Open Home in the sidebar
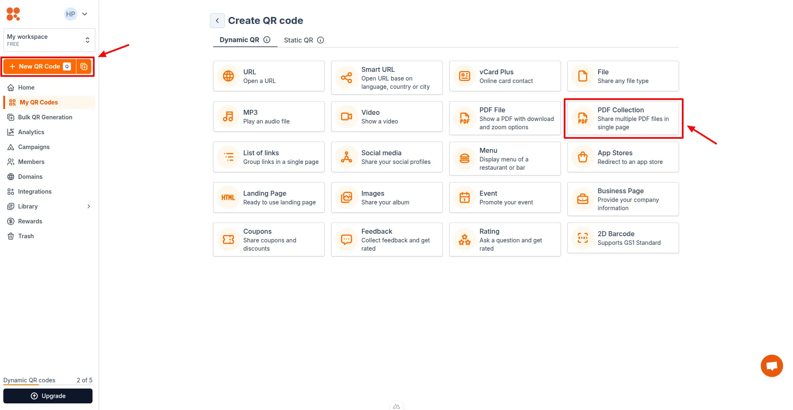Image resolution: width=793 pixels, height=410 pixels. coord(49,88)
